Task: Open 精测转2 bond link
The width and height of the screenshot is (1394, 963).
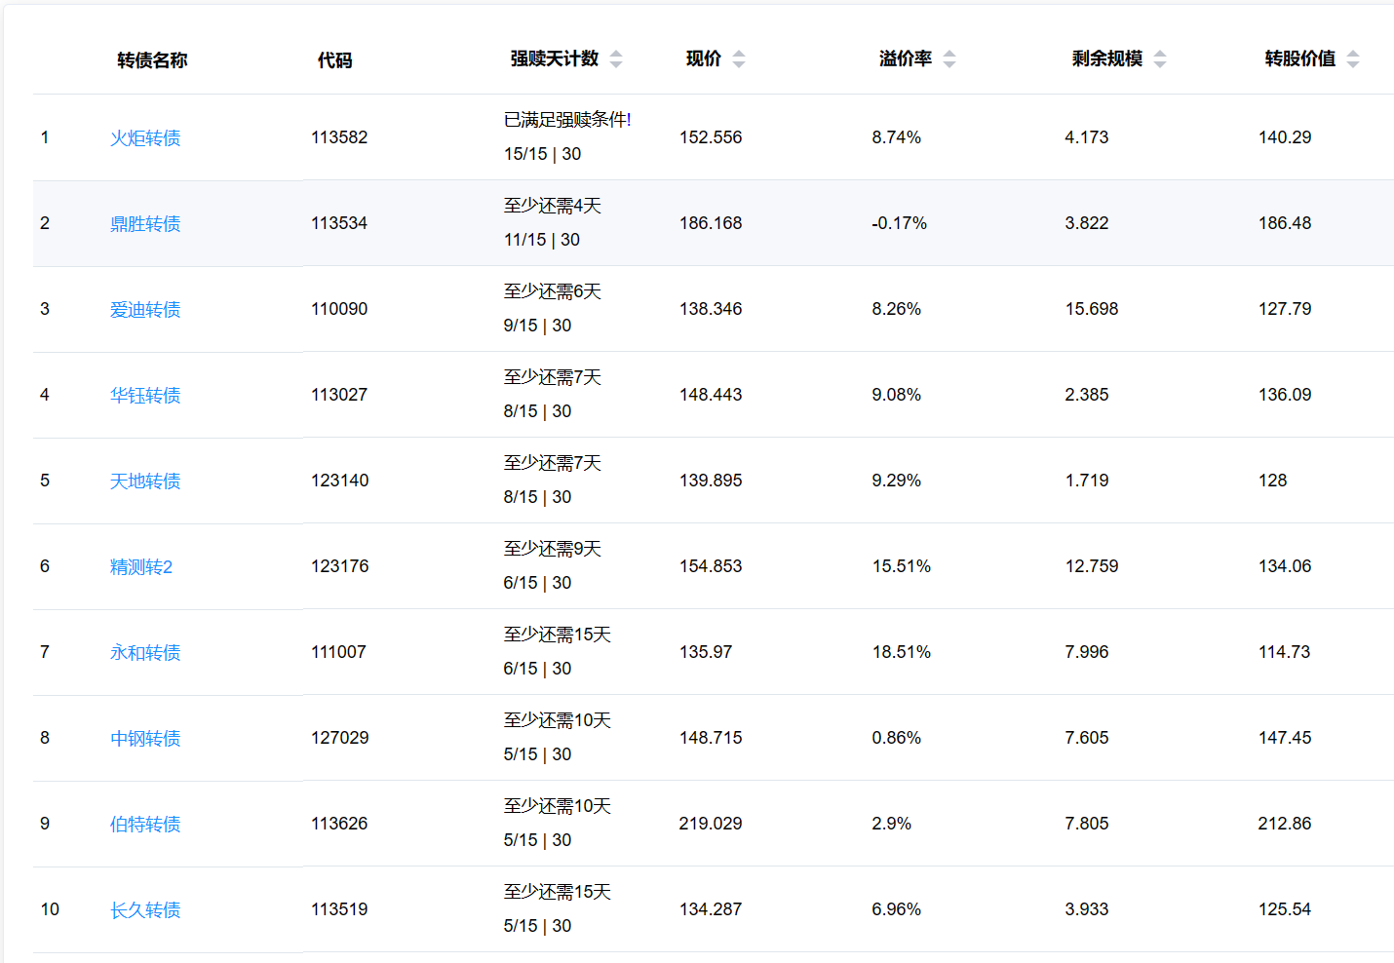Action: coord(141,567)
